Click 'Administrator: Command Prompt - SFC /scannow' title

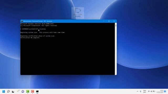(38, 21)
